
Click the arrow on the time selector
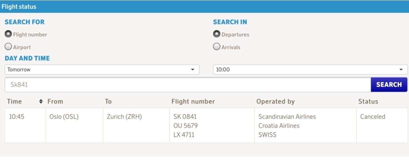click(x=401, y=70)
